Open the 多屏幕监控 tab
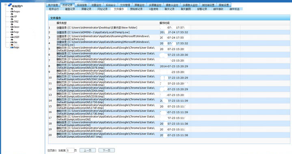The image size is (292, 154). click(x=155, y=5)
